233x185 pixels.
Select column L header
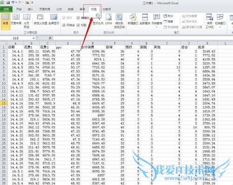(x=225, y=43)
